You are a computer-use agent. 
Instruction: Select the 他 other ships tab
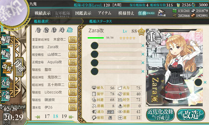(69, 30)
